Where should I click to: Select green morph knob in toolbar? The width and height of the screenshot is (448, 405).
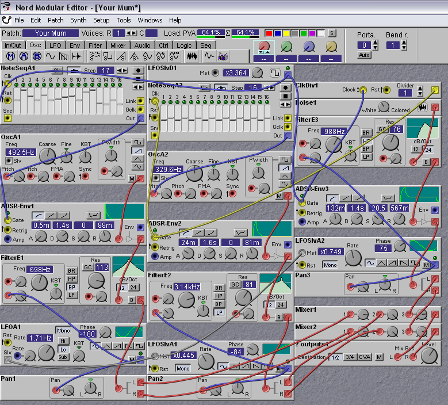(x=286, y=47)
